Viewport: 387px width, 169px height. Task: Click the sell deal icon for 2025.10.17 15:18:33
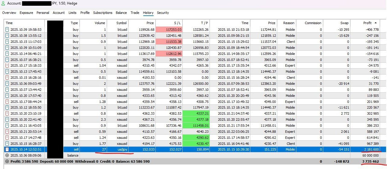[7, 65]
